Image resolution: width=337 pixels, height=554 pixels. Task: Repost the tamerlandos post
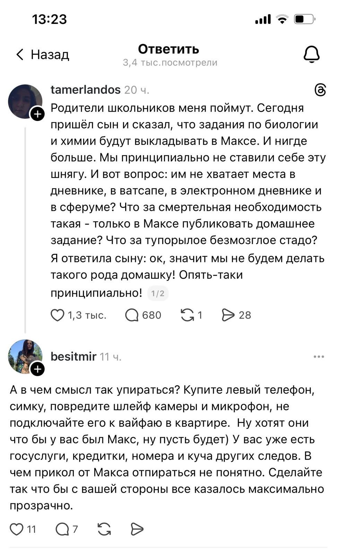[187, 315]
